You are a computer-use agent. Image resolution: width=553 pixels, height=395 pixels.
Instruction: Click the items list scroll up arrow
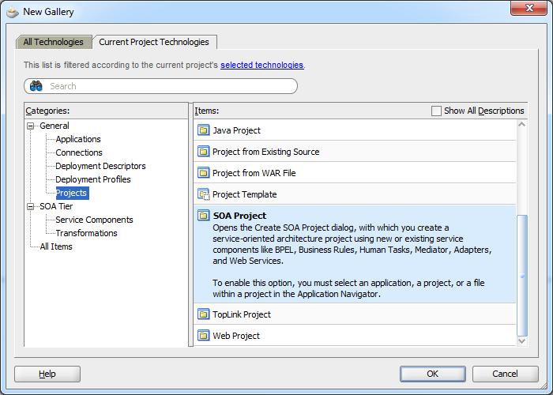[522, 125]
